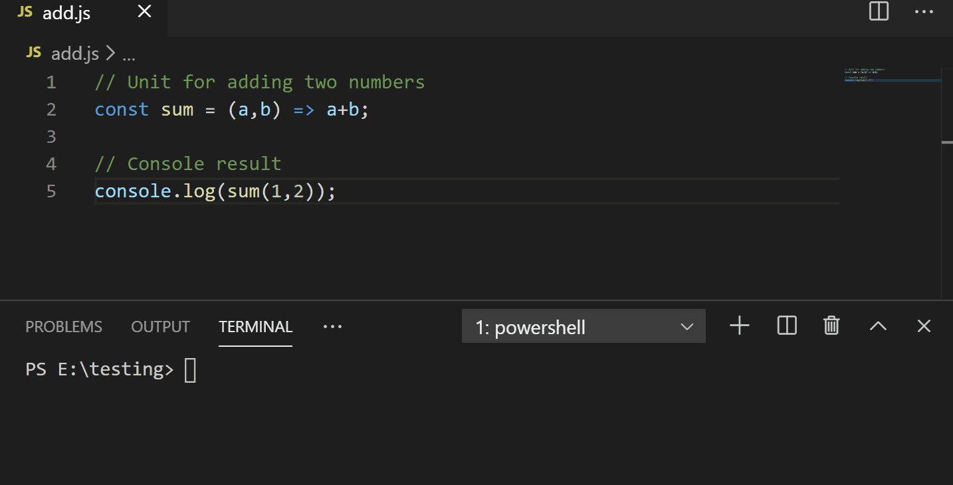Screen dimensions: 953x485
Task: Switch to the OUTPUT tab
Action: [160, 326]
